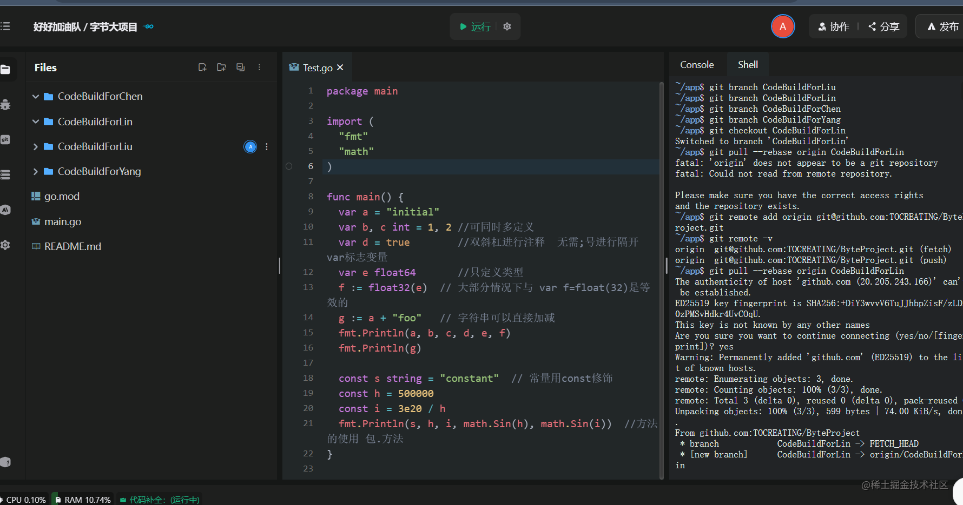Click the 协作 collaborate button

coord(834,26)
